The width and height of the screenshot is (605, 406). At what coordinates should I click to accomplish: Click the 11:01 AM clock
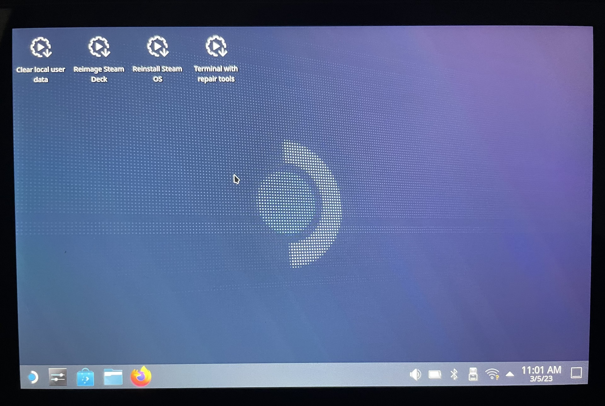541,370
